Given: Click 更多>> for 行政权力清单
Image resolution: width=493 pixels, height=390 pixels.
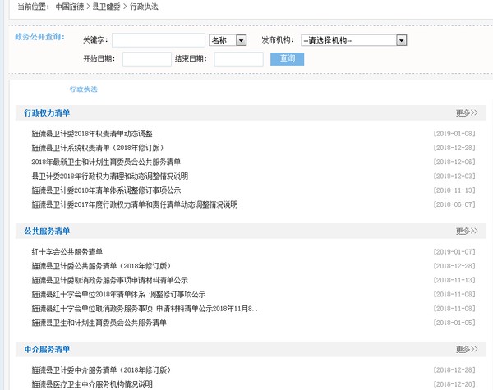Looking at the screenshot, I should click(x=467, y=112).
